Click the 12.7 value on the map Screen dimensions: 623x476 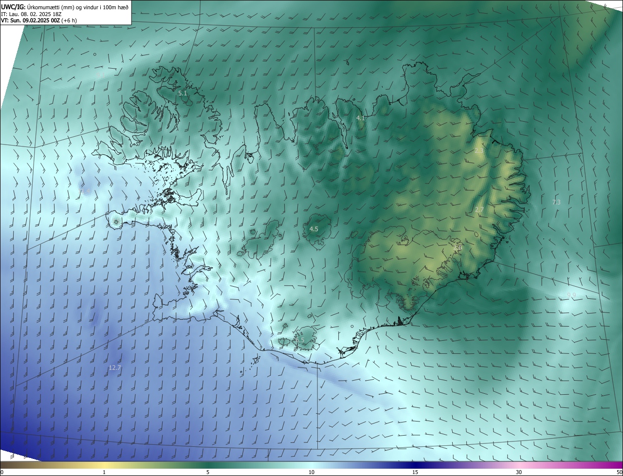pyautogui.click(x=115, y=368)
